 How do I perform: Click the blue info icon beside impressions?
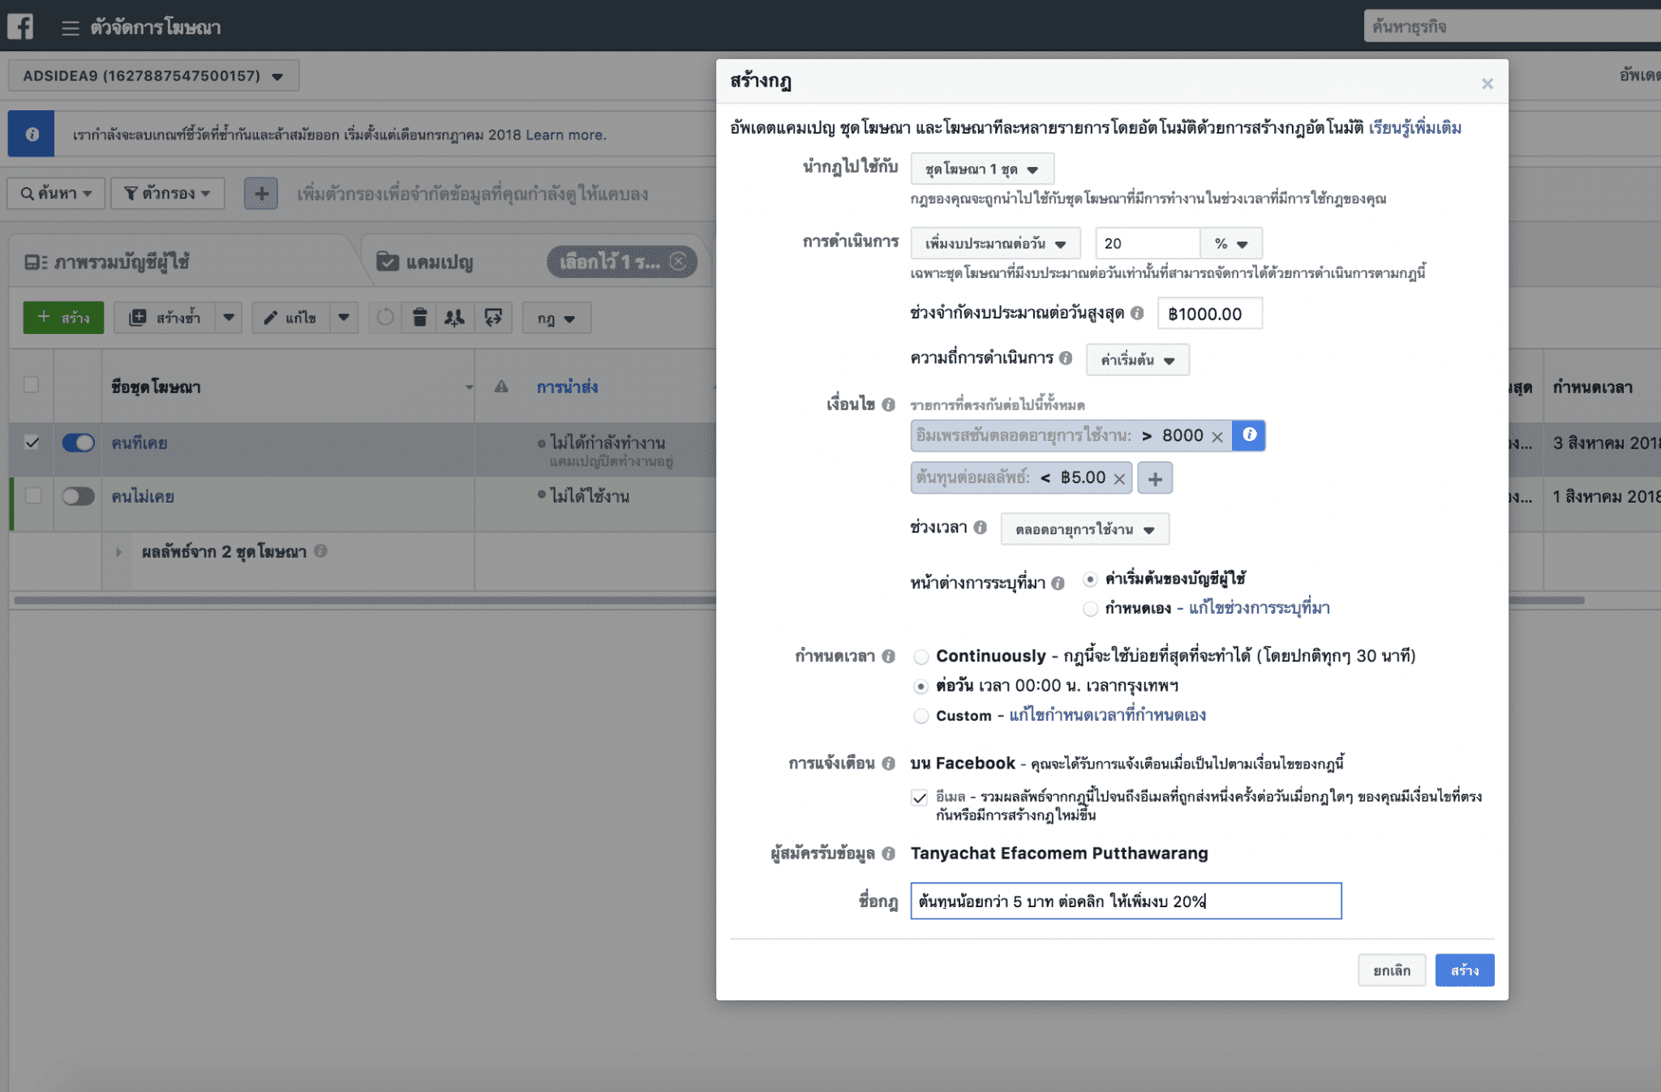1249,435
